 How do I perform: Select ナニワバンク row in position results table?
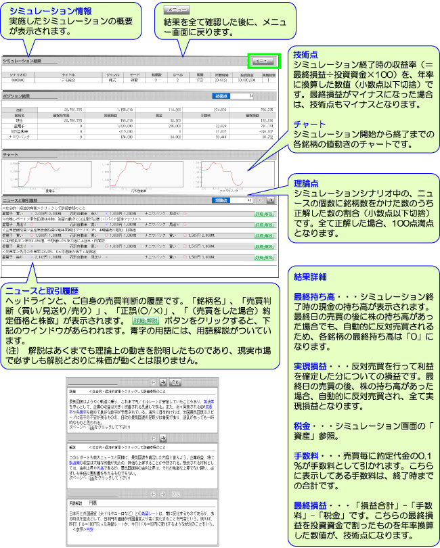tap(139, 137)
